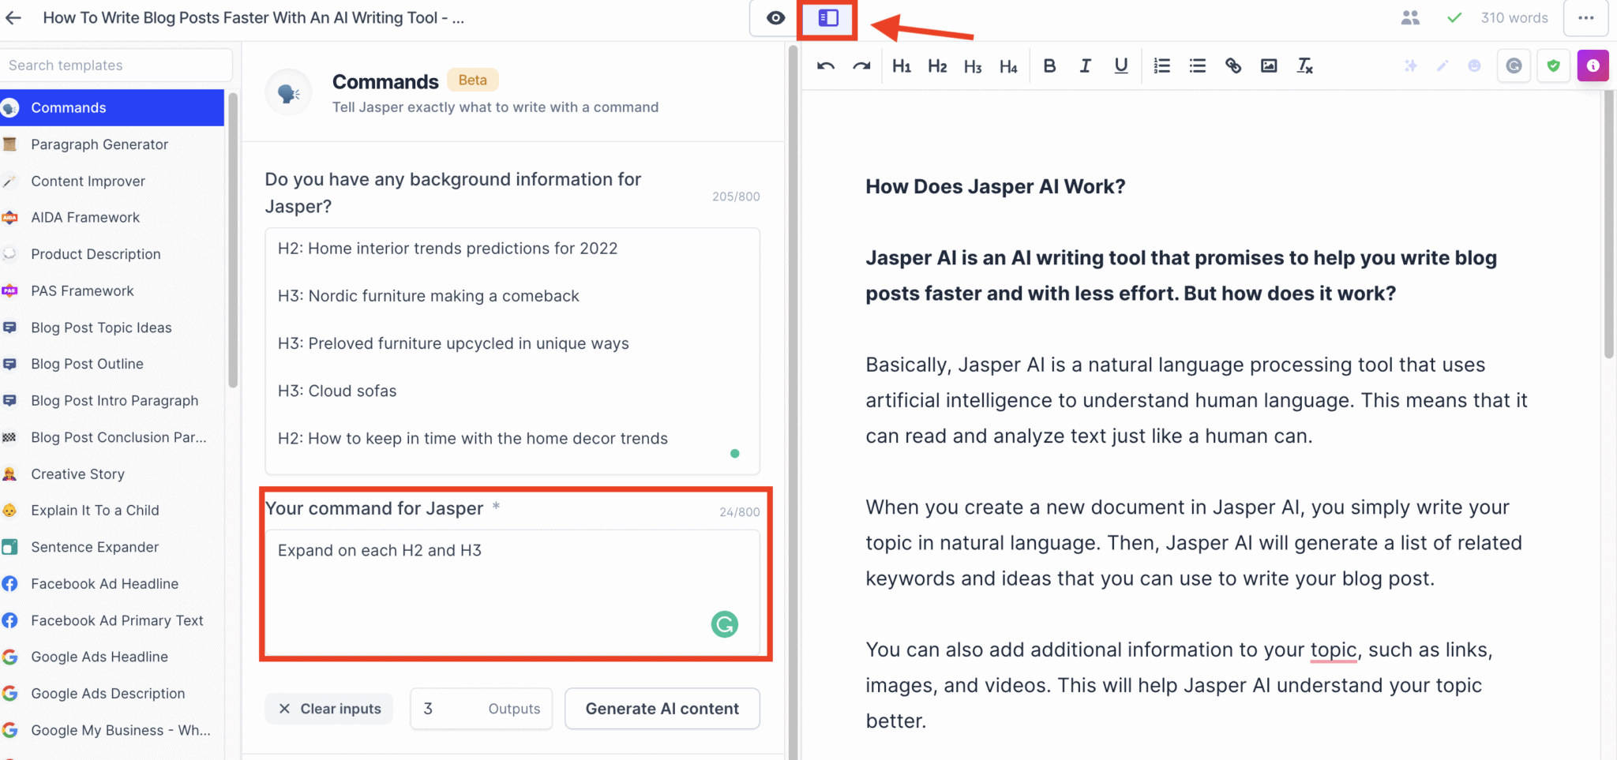Click the purple info icon in toolbar

(1593, 66)
